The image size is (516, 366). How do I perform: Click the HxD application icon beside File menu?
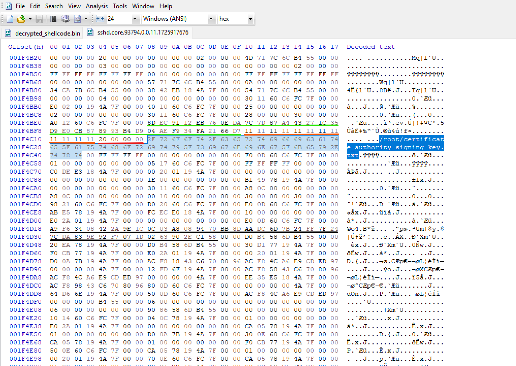[9, 6]
